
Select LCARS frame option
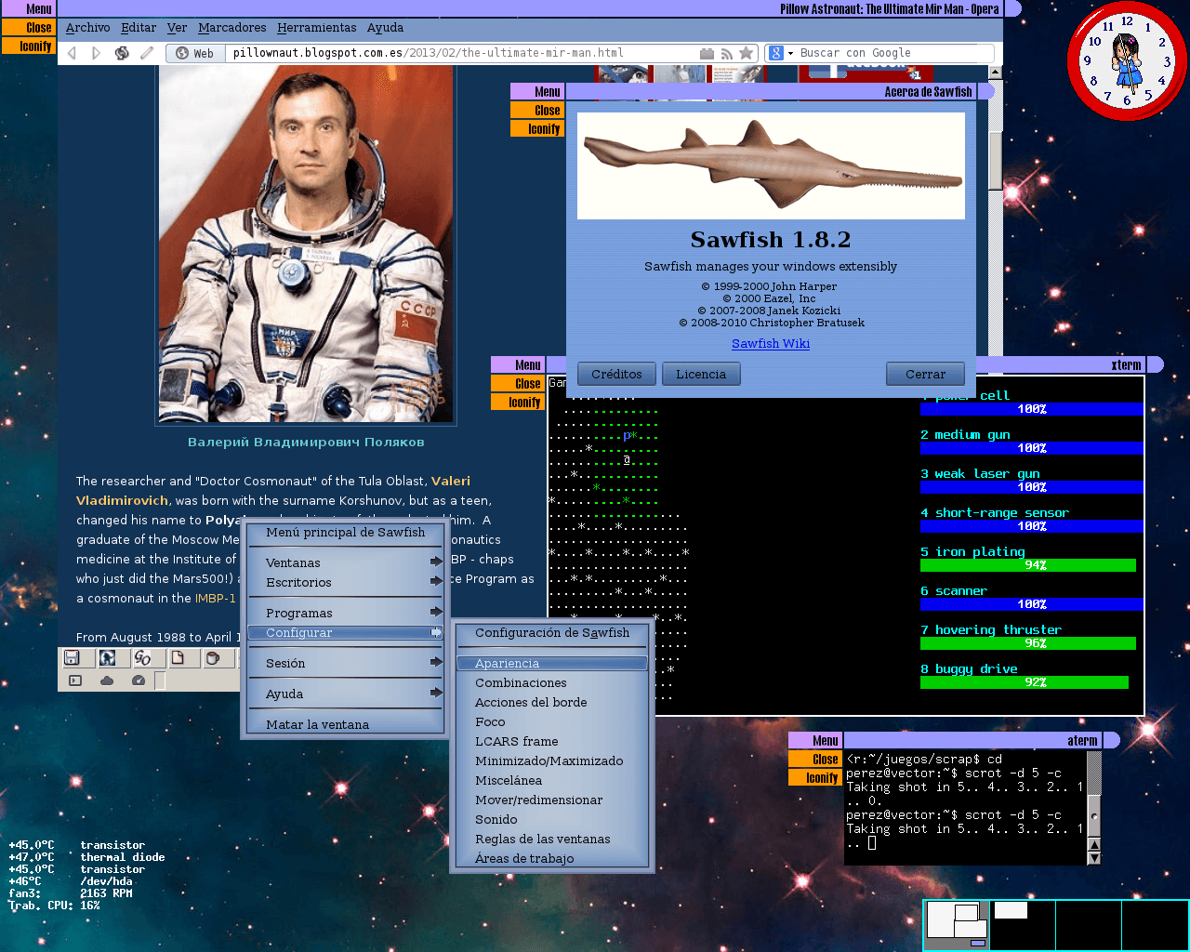click(x=552, y=741)
